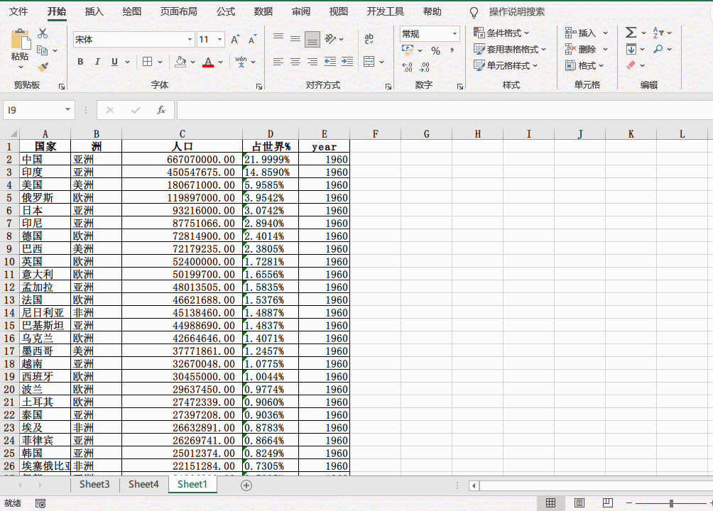Click the Clear eraser icon

tap(631, 65)
